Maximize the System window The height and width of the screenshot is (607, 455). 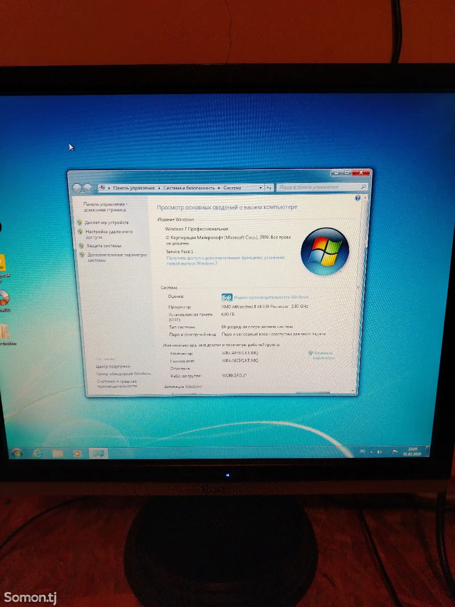pos(347,172)
